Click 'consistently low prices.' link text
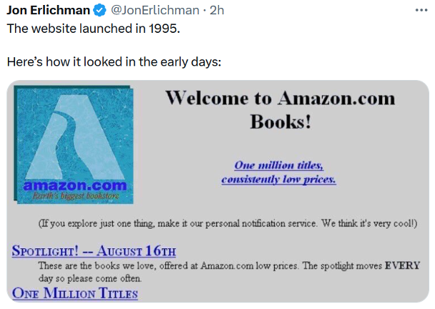The image size is (435, 309). pyautogui.click(x=278, y=180)
